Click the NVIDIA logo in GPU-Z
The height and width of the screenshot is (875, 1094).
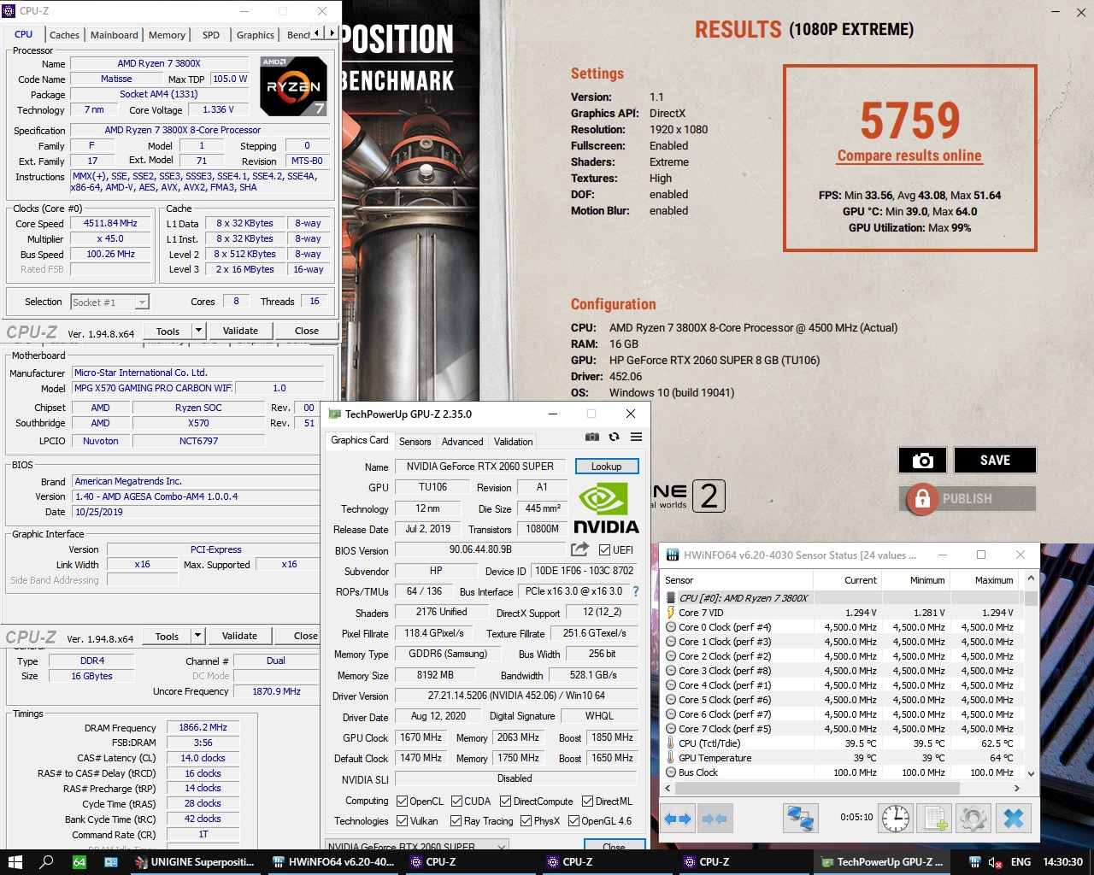tap(606, 508)
